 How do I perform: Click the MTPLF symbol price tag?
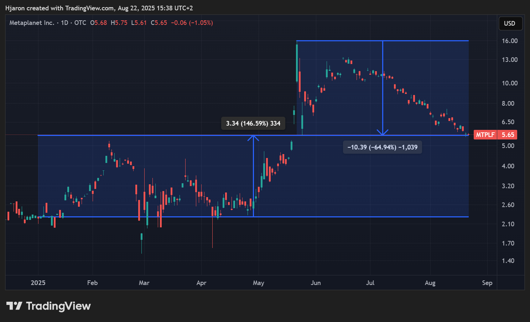(x=485, y=135)
